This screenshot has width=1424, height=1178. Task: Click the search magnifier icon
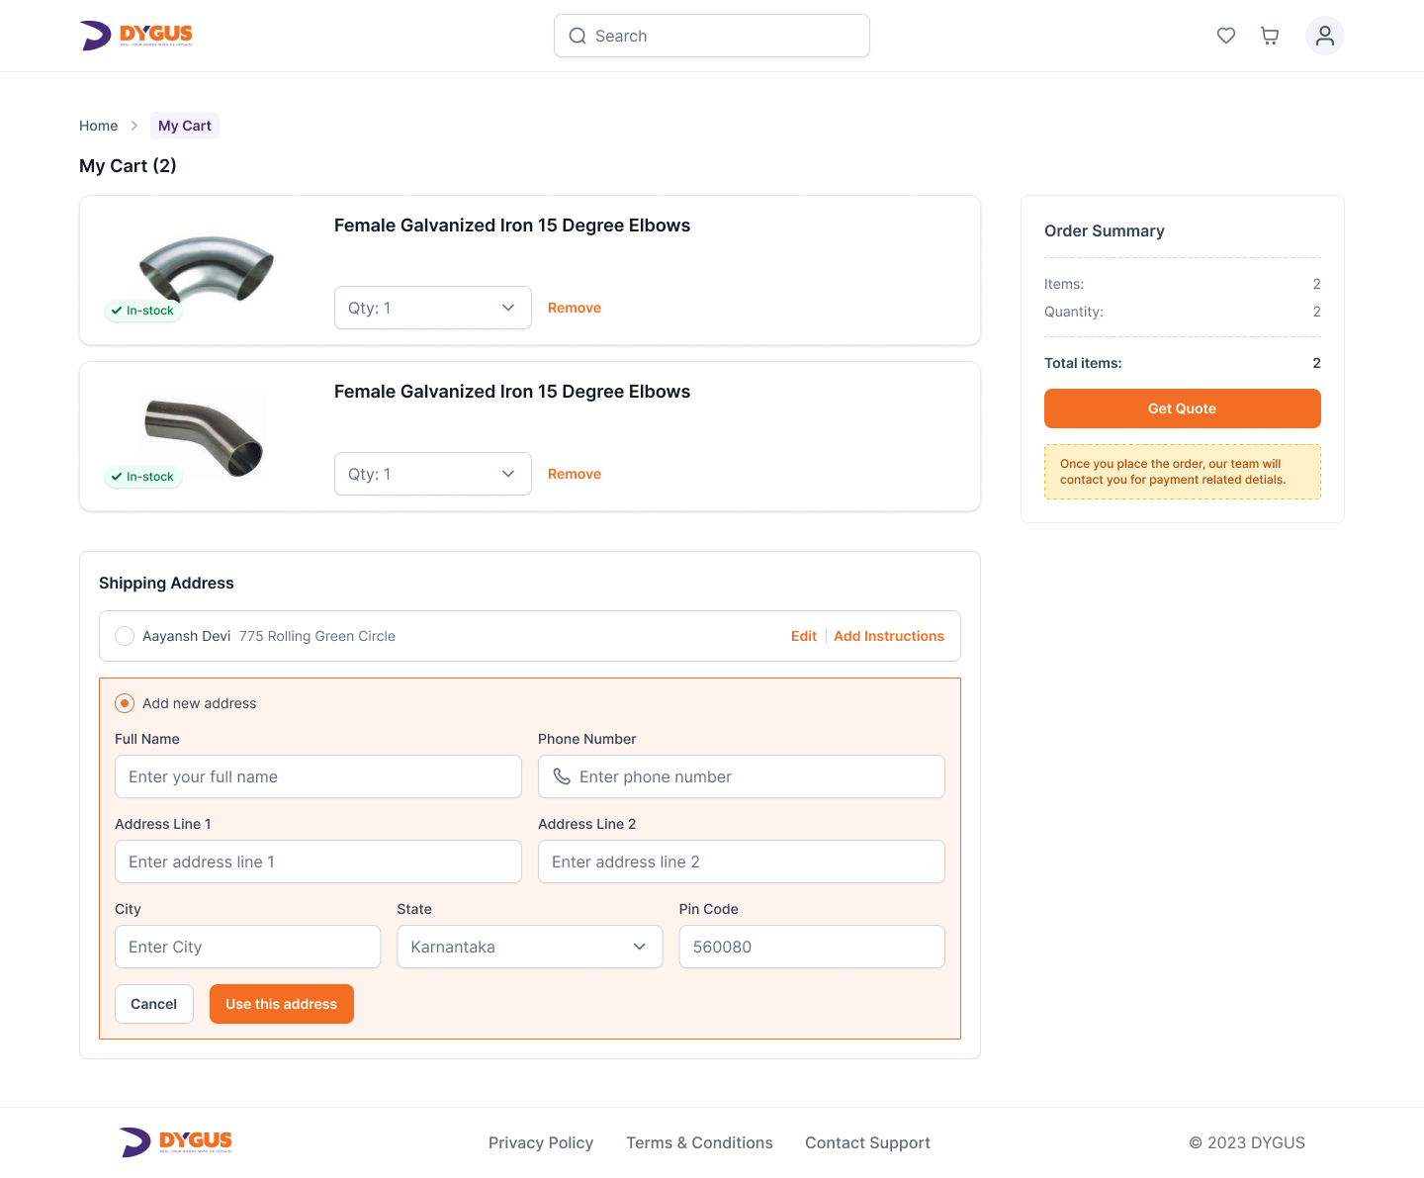(578, 36)
